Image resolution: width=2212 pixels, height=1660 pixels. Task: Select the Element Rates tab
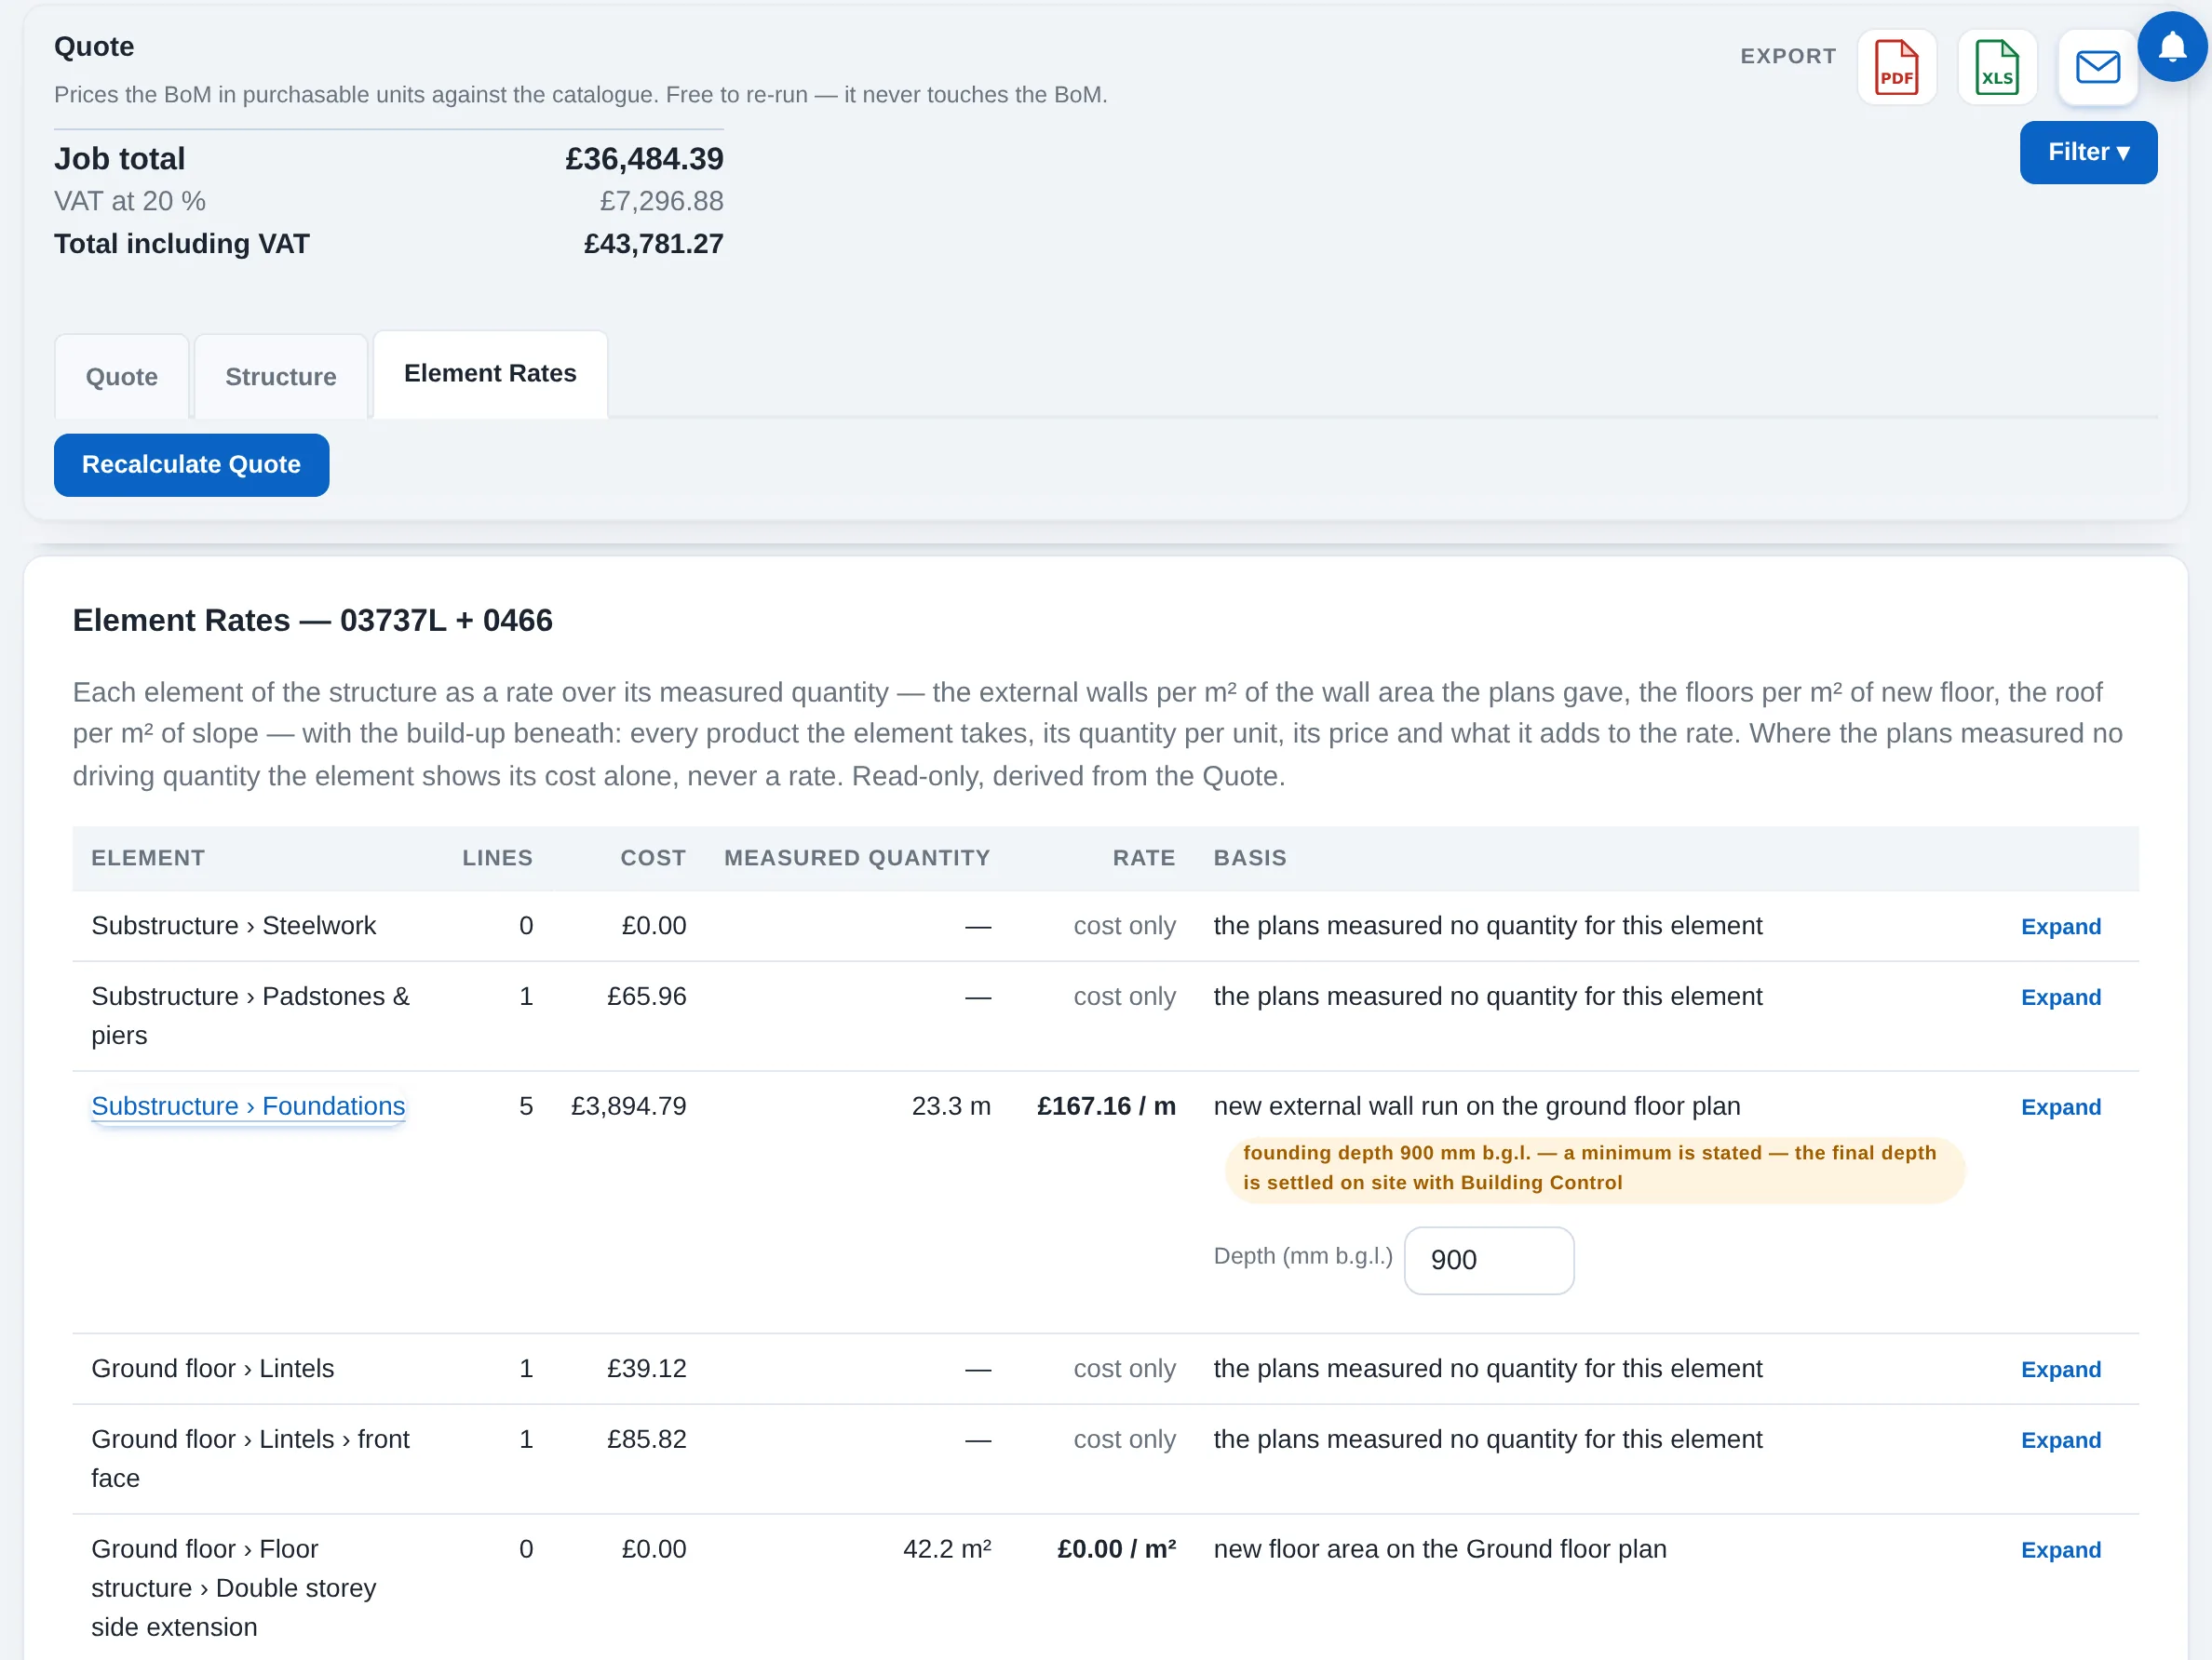click(x=490, y=374)
